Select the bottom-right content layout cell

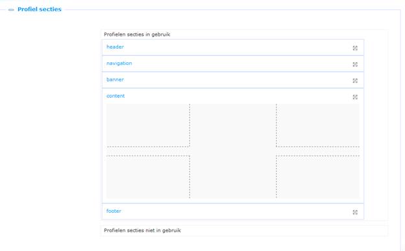tap(317, 177)
